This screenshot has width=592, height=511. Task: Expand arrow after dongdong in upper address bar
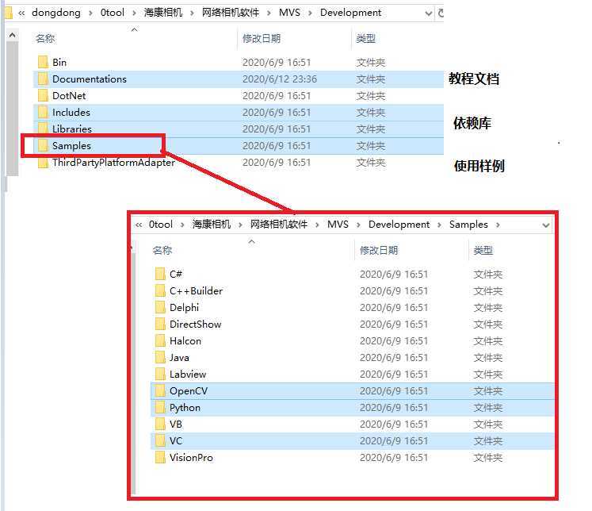pos(90,13)
